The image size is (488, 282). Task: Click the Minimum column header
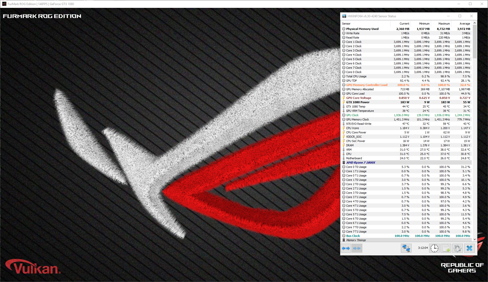point(421,24)
